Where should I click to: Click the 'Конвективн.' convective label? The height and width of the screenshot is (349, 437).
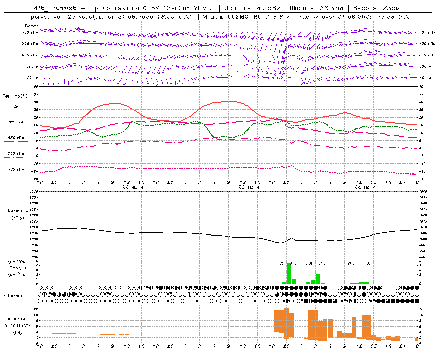[17, 319]
